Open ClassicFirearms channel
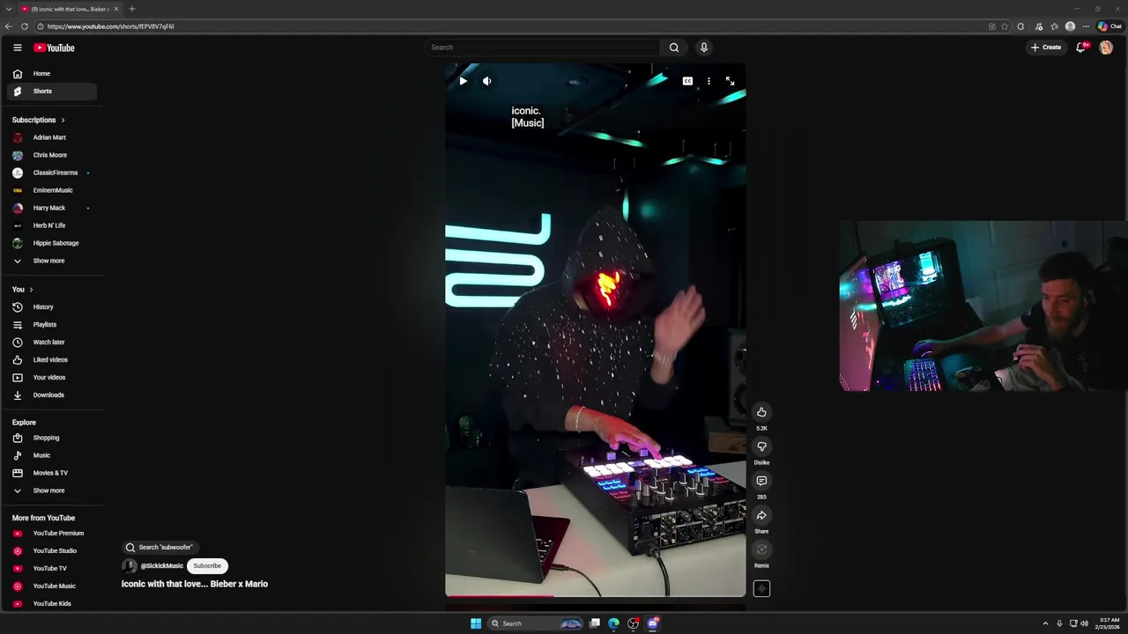The height and width of the screenshot is (634, 1128). (x=52, y=173)
